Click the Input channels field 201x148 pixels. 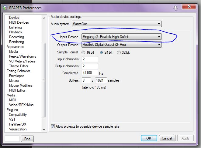coord(90,59)
